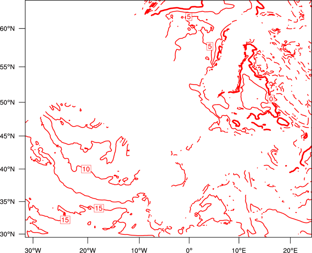Select the 10°E longitude label
Viewport: 312px width, 253px height.
coord(239,250)
